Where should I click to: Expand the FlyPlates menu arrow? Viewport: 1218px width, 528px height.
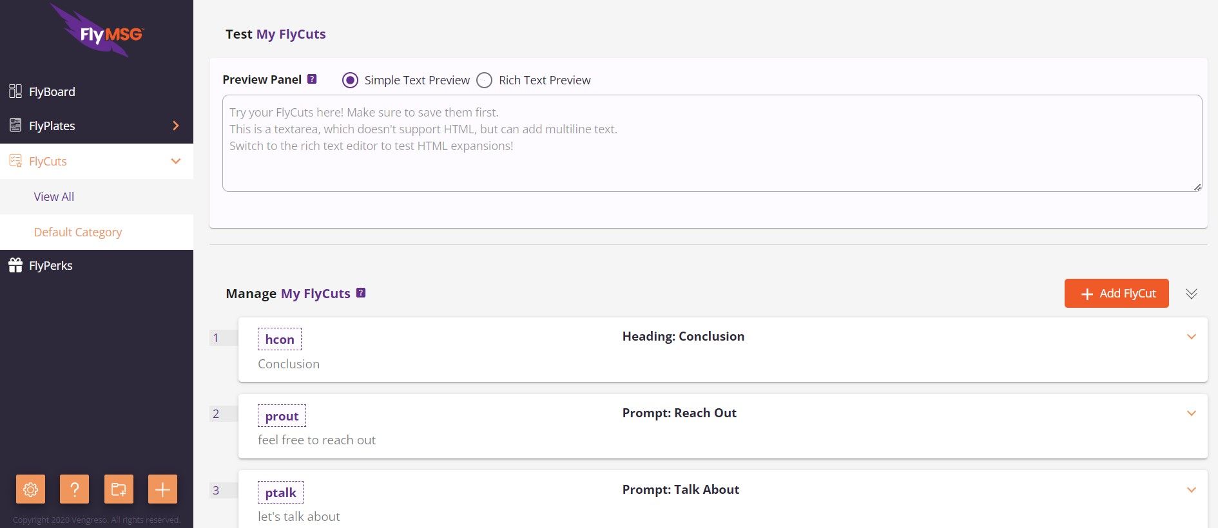point(176,126)
